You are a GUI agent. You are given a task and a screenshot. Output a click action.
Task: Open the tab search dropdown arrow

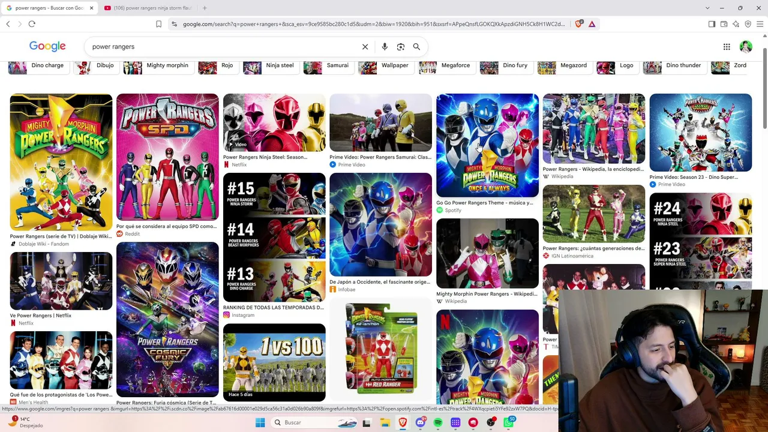point(707,8)
